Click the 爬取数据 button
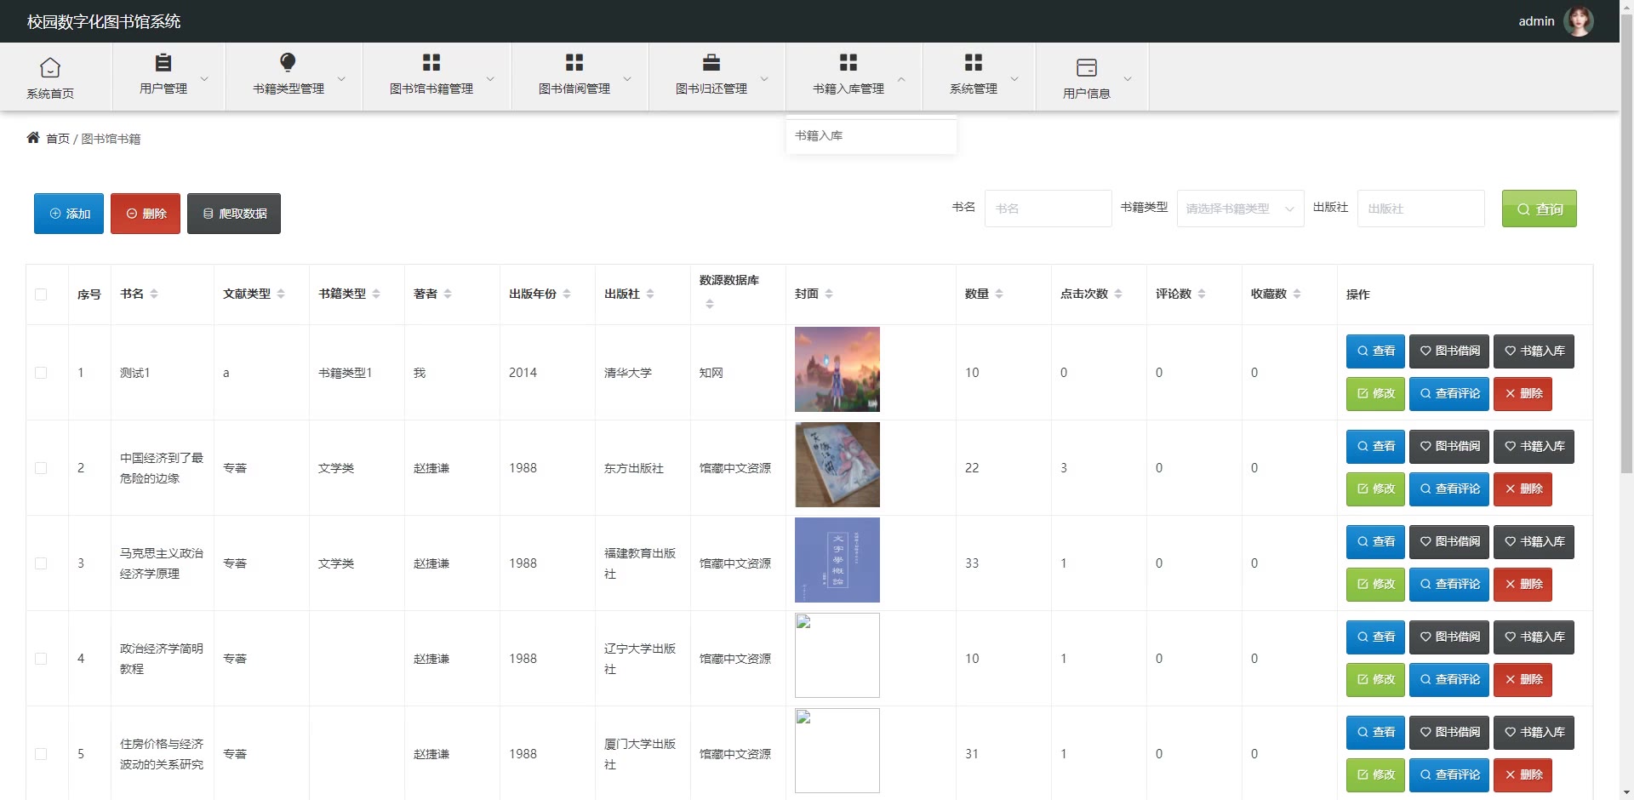 [x=234, y=214]
